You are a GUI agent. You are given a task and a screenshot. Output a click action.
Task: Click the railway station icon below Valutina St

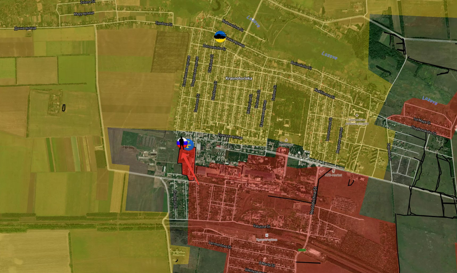[265, 235]
